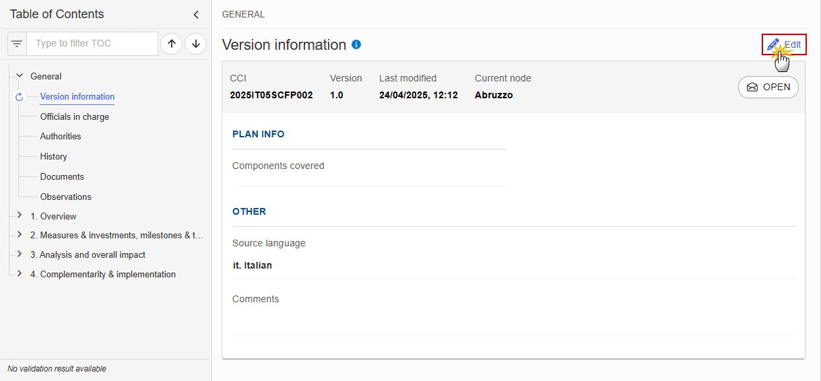This screenshot has height=381, width=821.
Task: Expand 4. Complementarity & implementation section
Action: point(20,274)
